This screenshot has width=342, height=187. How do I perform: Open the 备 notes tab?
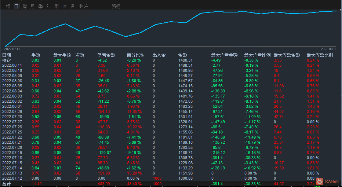[x=73, y=6]
